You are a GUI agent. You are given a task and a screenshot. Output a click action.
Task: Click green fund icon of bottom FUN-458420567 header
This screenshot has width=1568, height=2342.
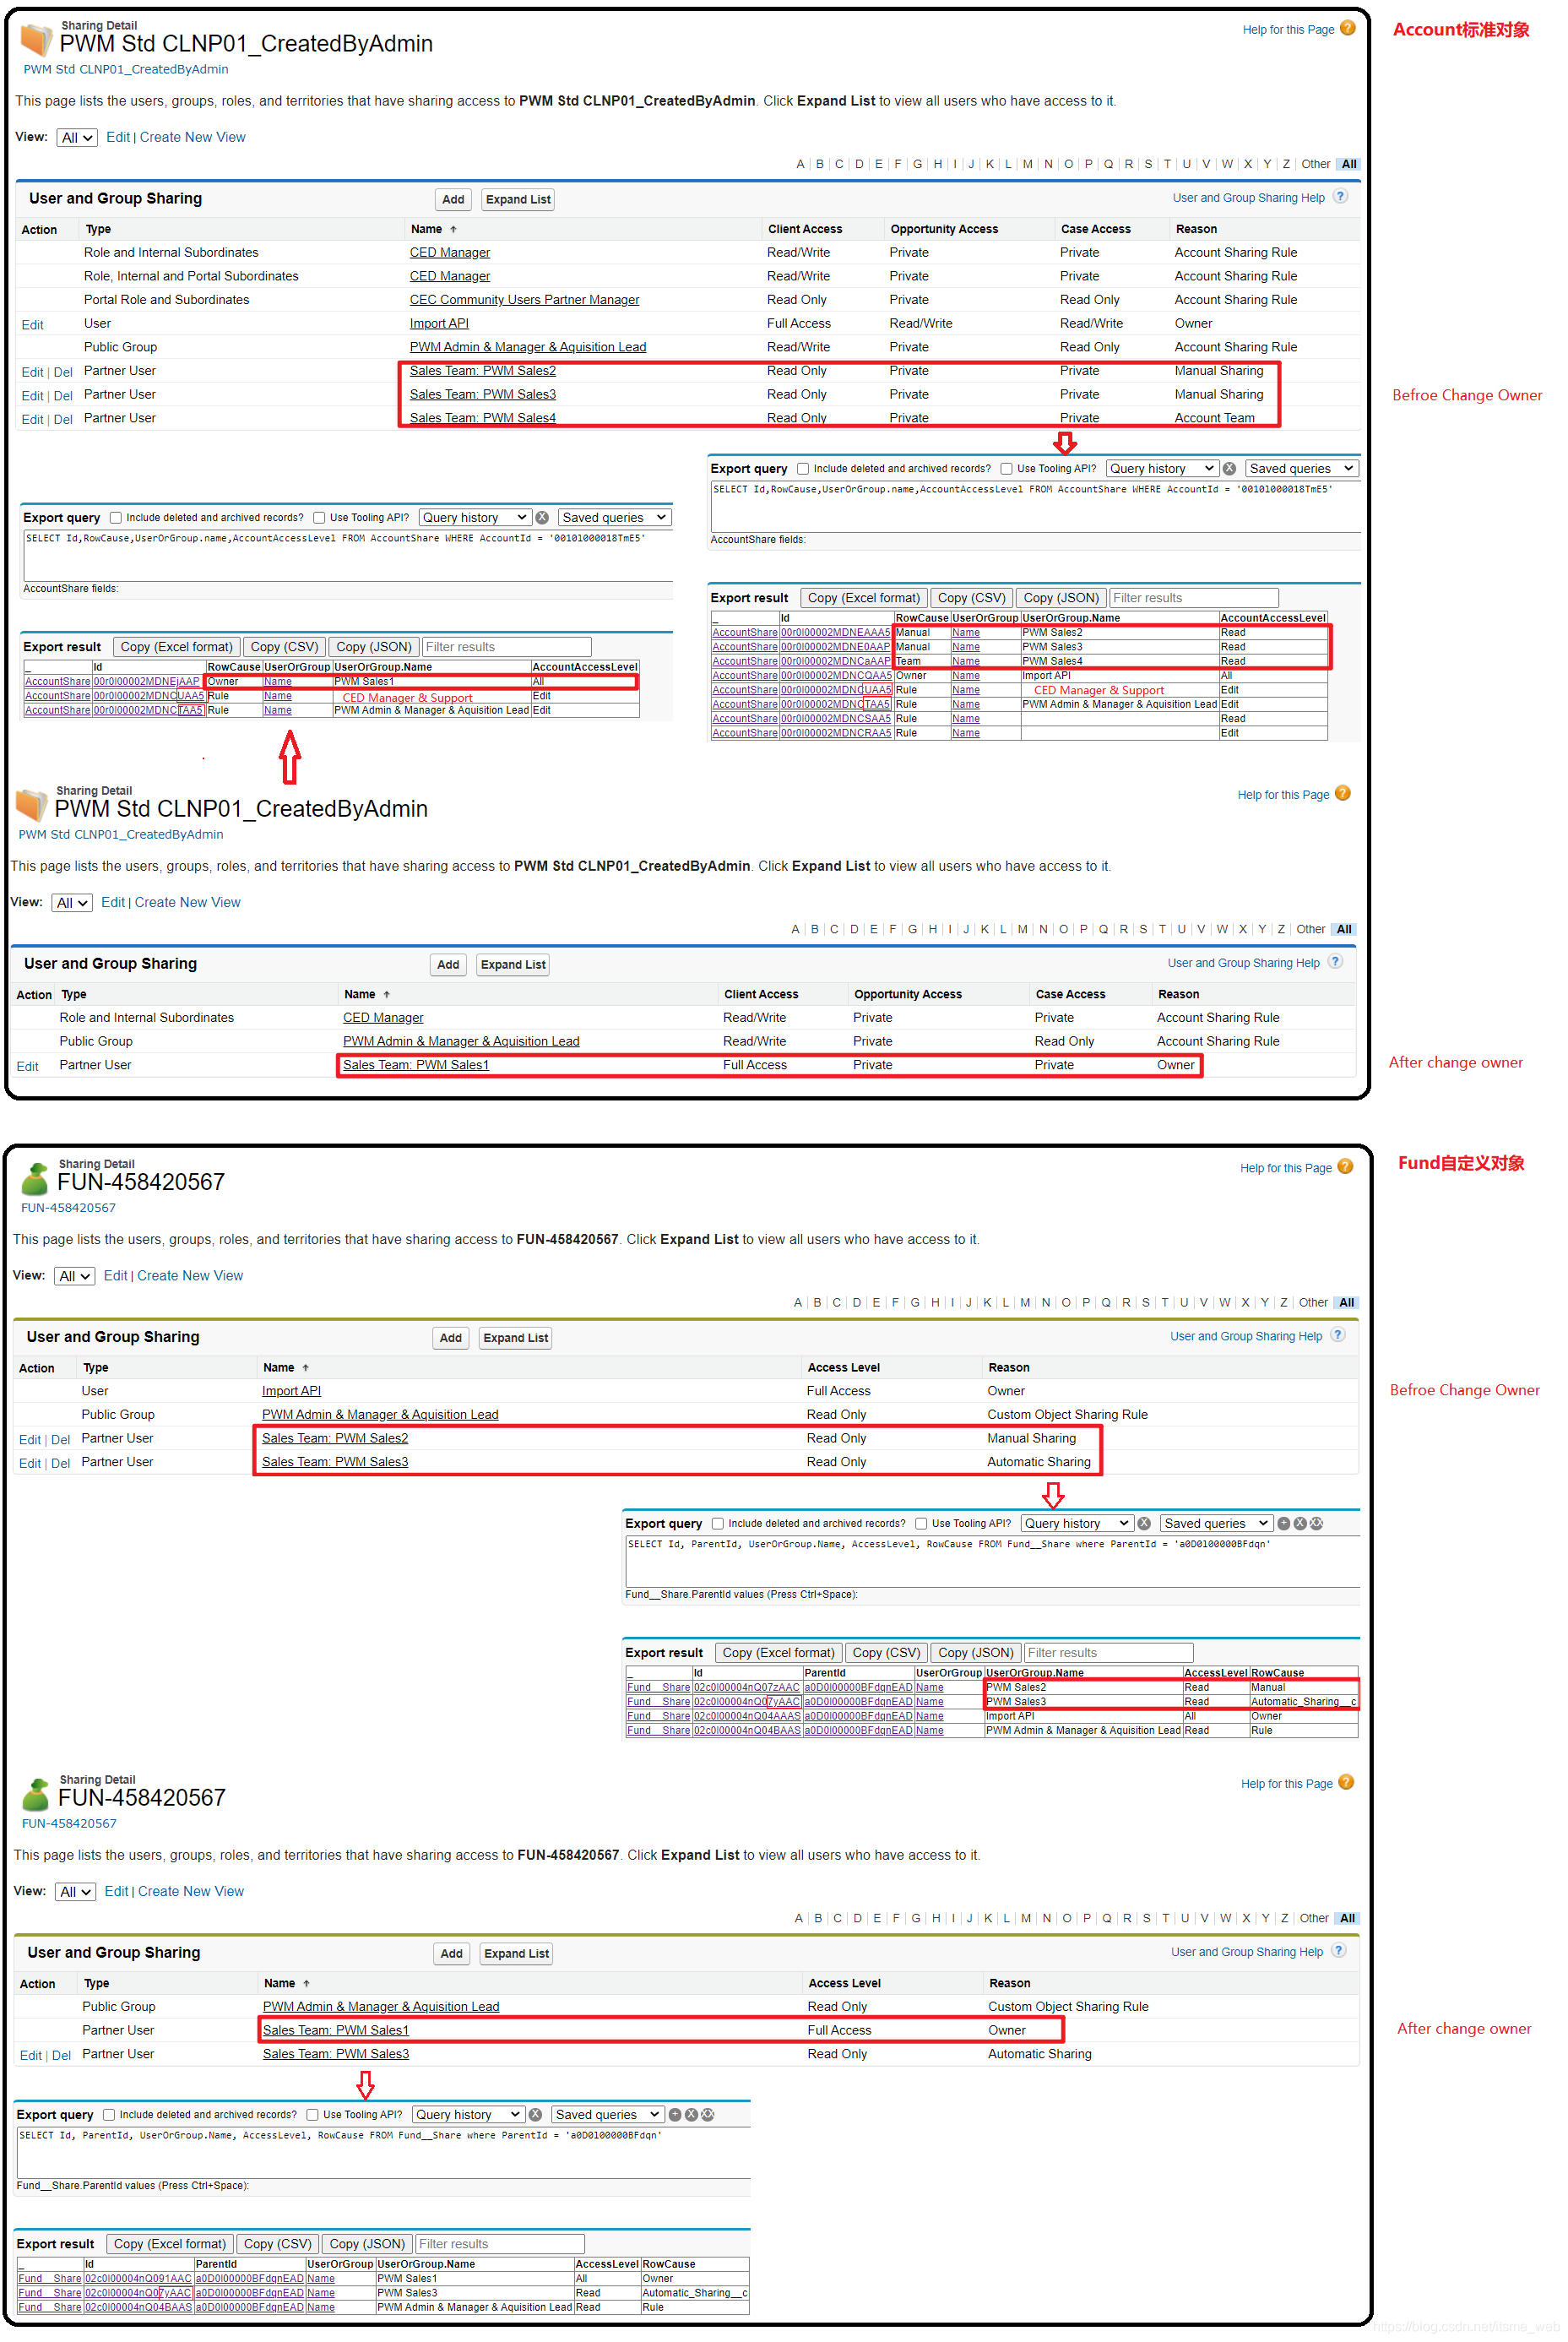[36, 1795]
